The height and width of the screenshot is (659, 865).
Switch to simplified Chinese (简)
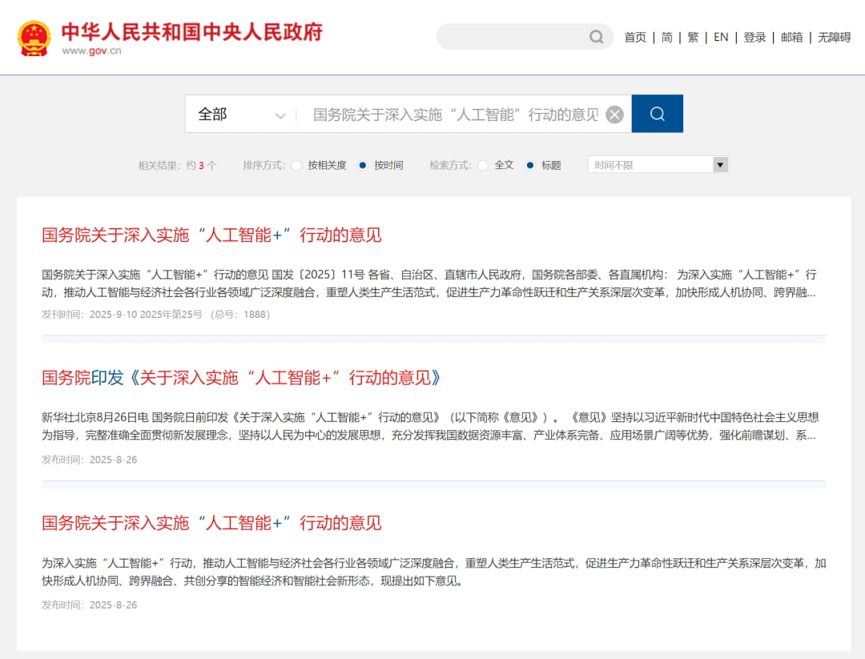tap(666, 38)
